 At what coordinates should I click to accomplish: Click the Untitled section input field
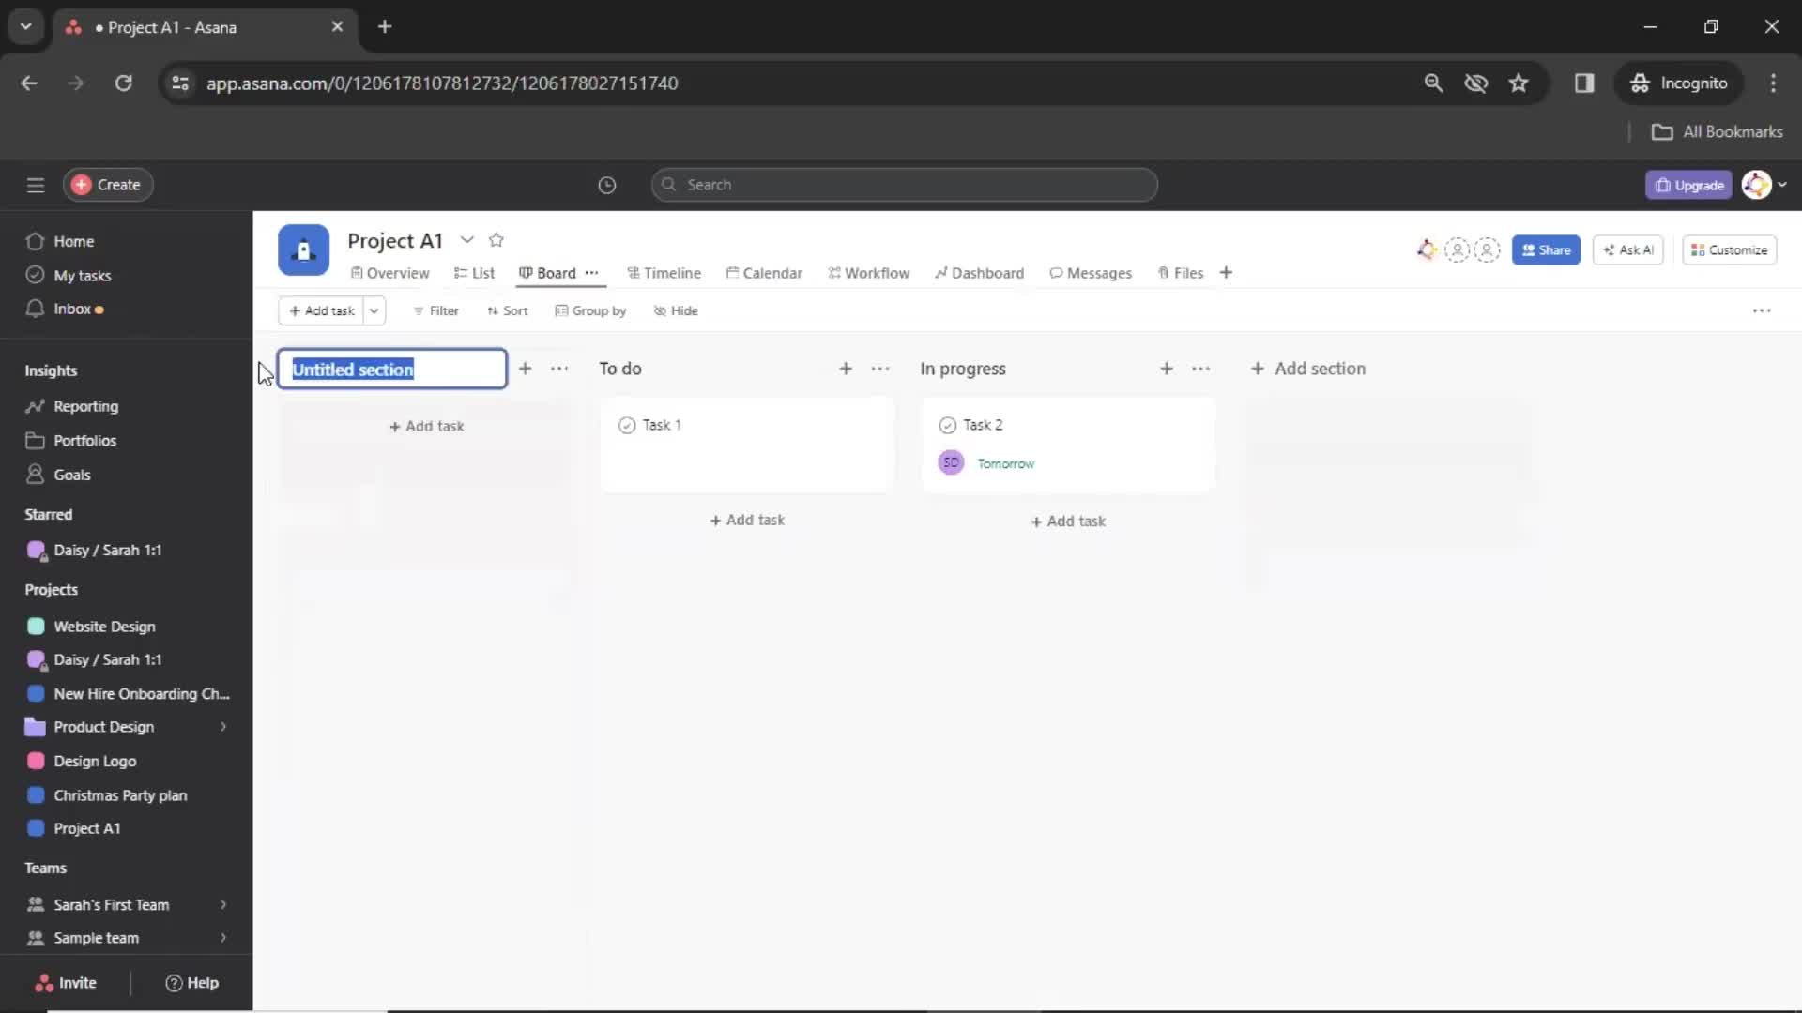pos(391,369)
